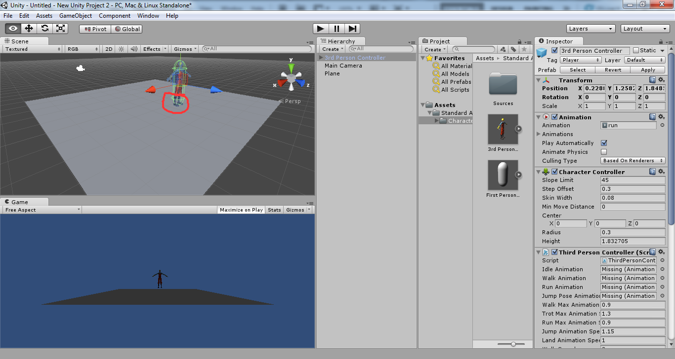Click the preview play arrow on 3rd Person thumbnail
Screen dimensions: 675x359
tap(518, 129)
